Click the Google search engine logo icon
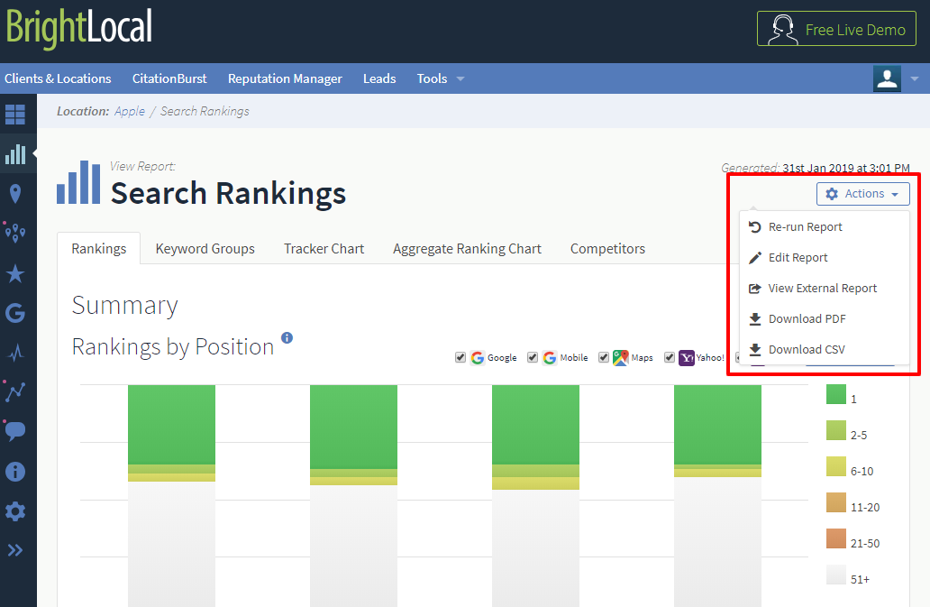The height and width of the screenshot is (607, 930). (478, 358)
